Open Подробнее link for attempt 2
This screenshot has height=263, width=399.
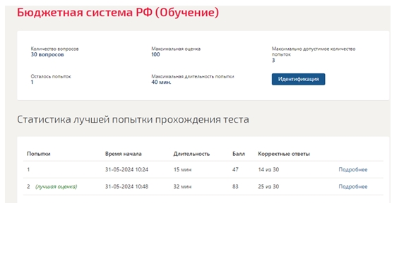point(352,187)
